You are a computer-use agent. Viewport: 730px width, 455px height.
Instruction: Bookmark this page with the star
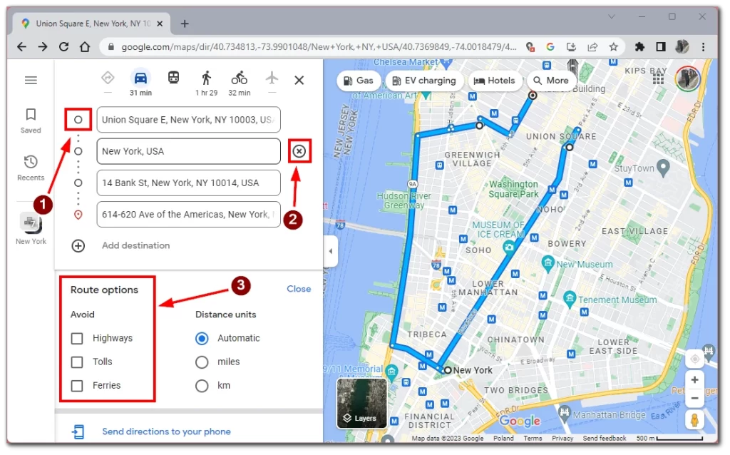click(x=614, y=46)
